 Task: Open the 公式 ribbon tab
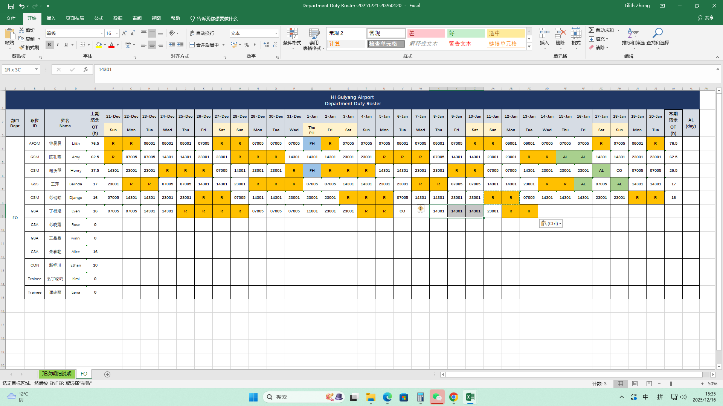tap(99, 18)
